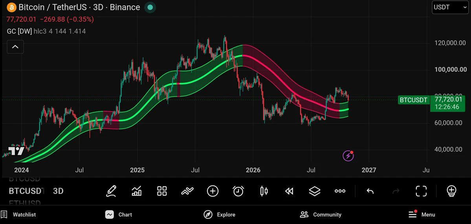Screen dimensions: 471x224
Task: Open the drawing tools pencil icon
Action: 111,191
